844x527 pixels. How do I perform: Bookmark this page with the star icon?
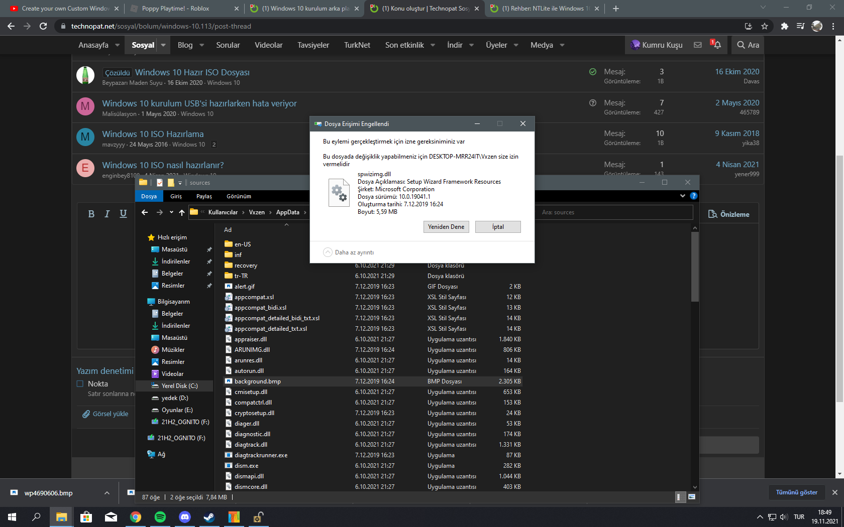765,26
